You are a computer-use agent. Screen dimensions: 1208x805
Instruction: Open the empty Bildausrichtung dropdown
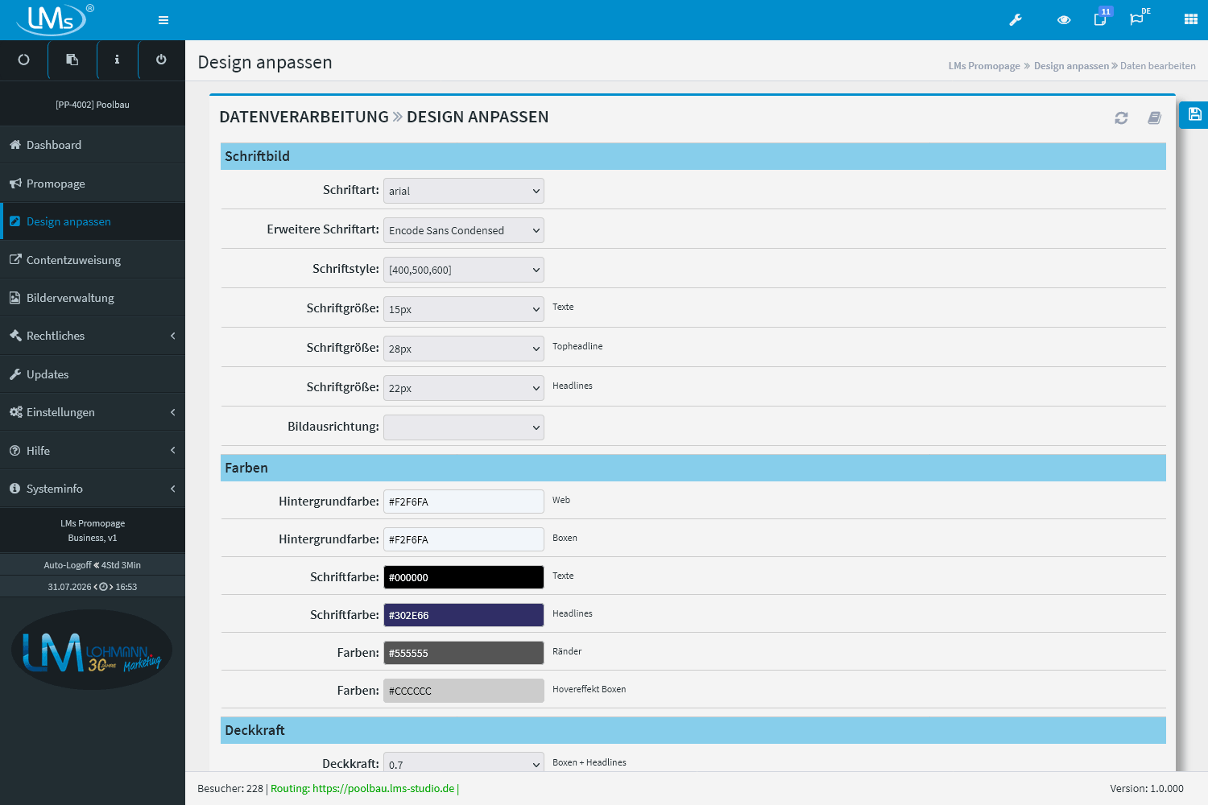[464, 427]
